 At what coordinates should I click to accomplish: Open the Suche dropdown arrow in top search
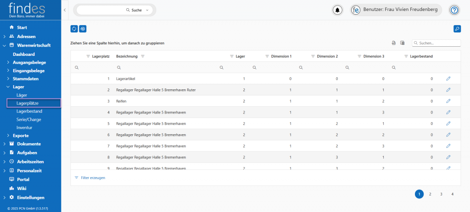147,10
